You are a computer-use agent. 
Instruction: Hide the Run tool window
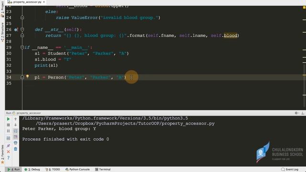(303, 113)
